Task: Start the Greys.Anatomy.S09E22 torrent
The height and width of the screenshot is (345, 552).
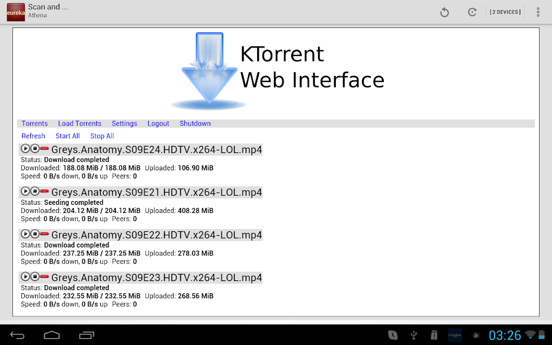Action: (25, 234)
